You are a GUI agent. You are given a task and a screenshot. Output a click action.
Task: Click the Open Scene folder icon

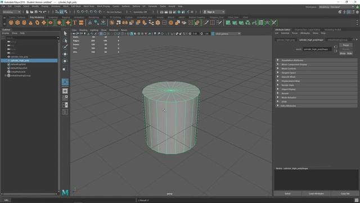pyautogui.click(x=31, y=12)
